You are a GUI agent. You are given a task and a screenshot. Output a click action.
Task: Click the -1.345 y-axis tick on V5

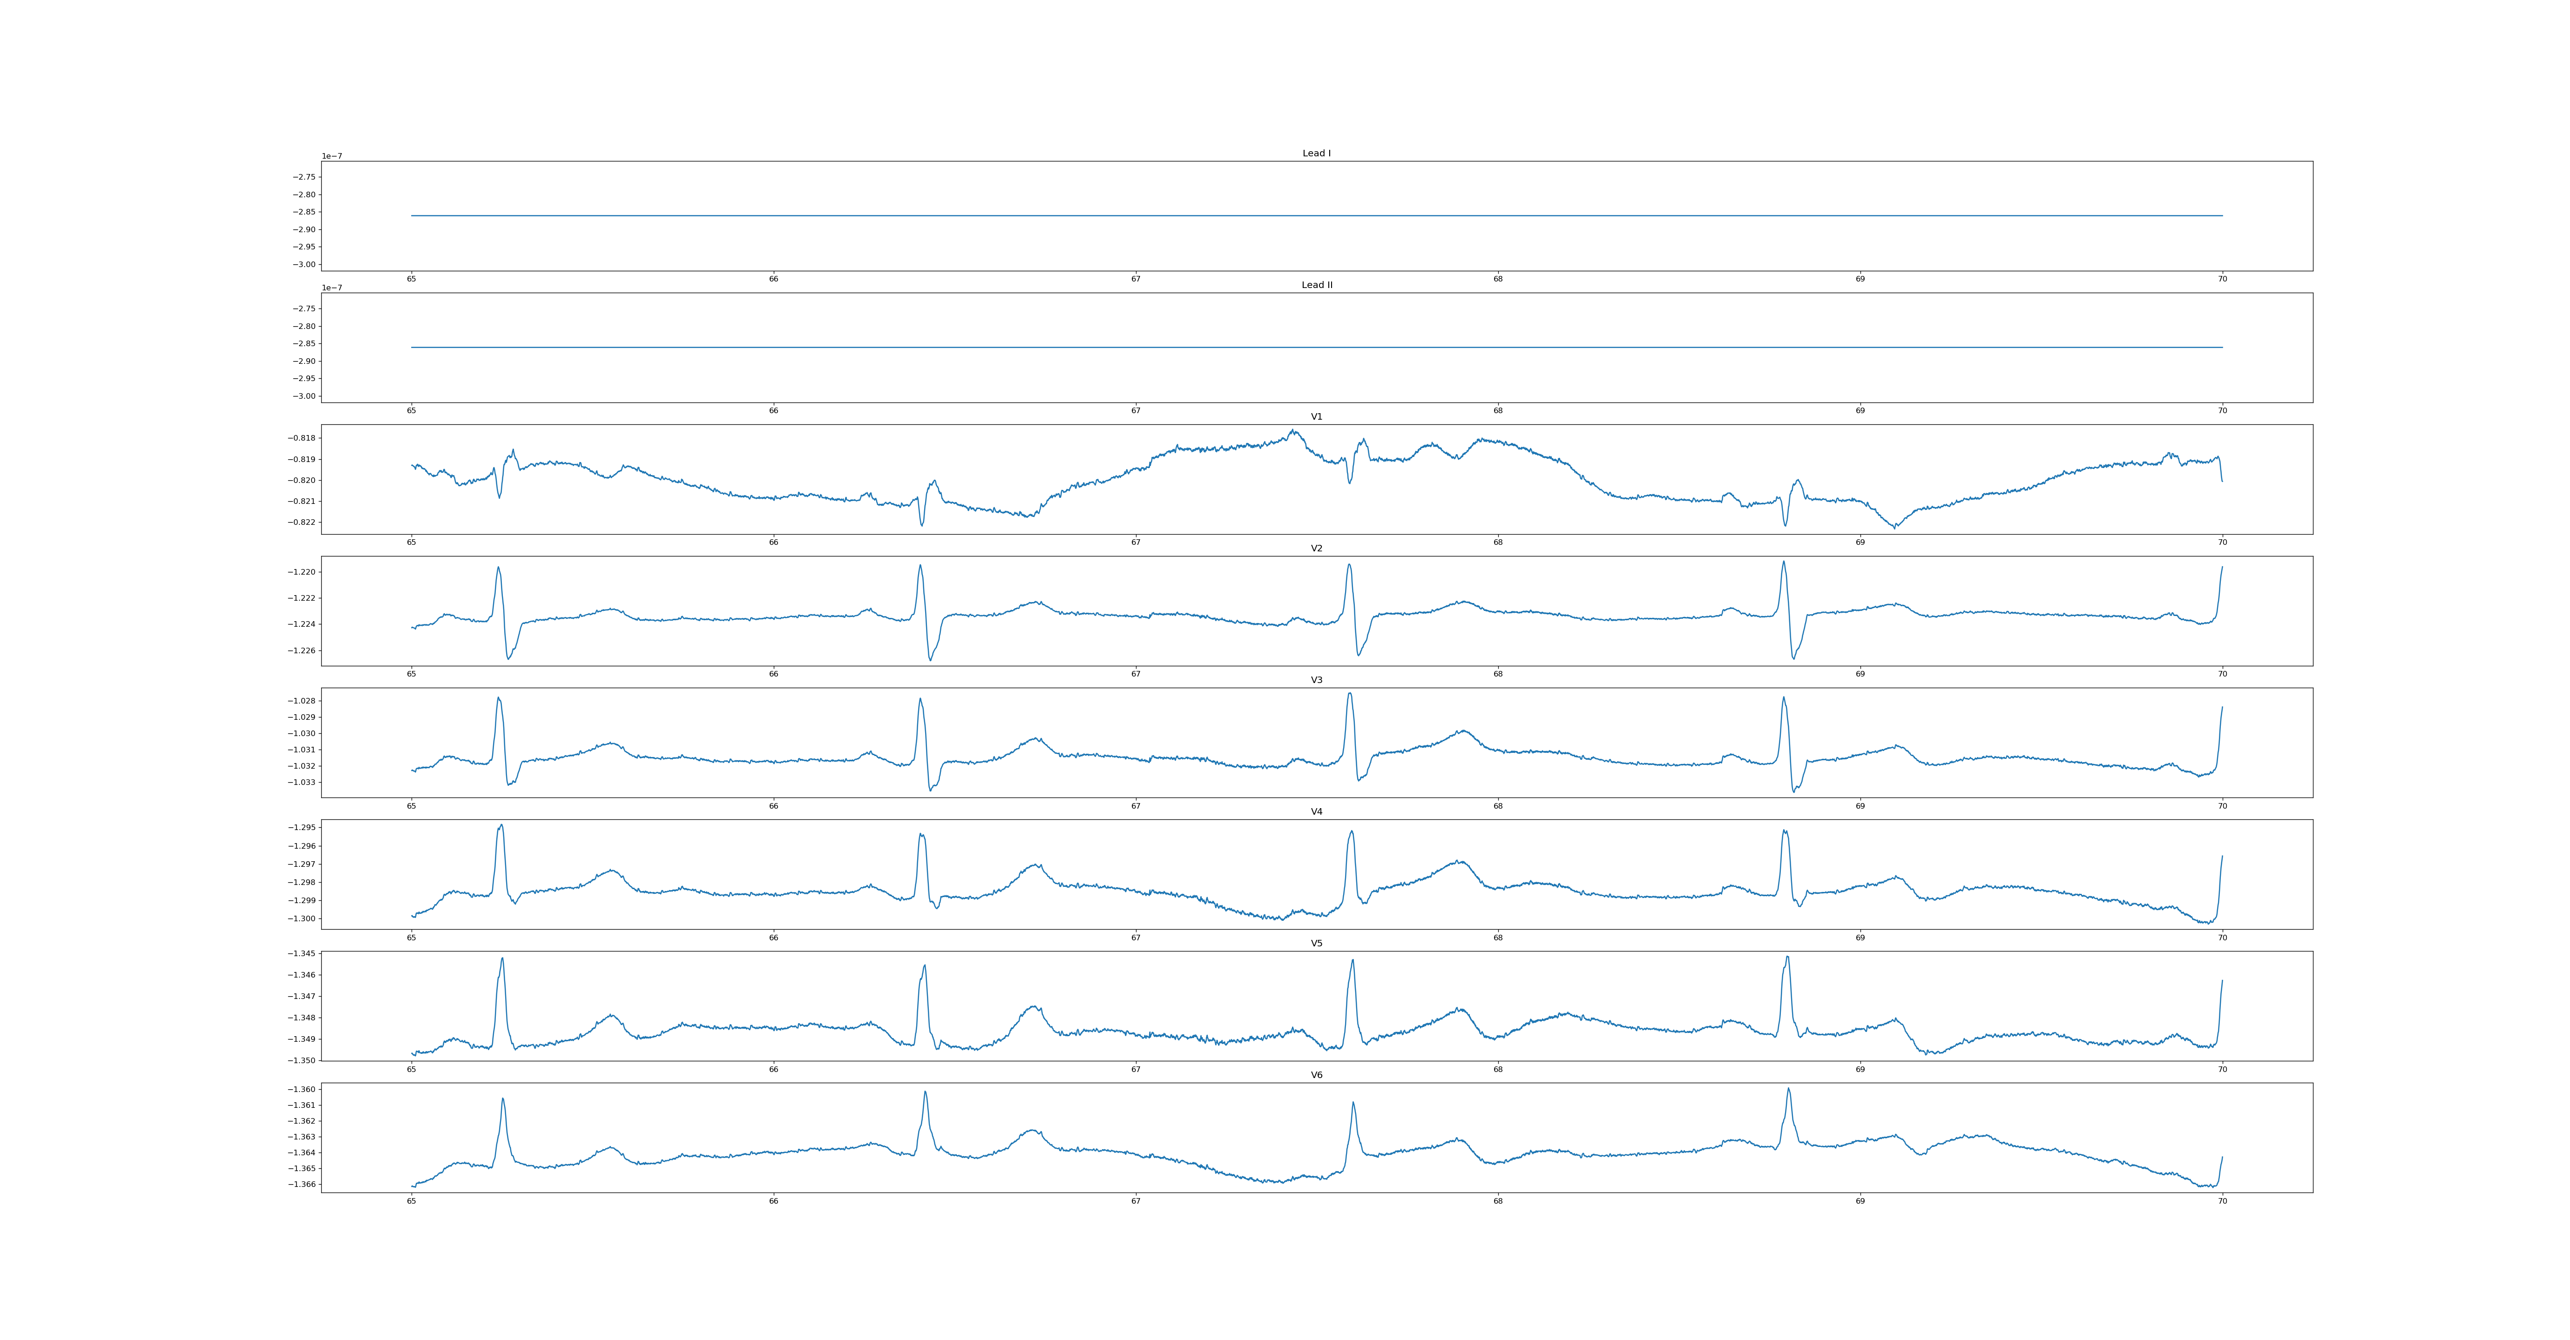(302, 954)
